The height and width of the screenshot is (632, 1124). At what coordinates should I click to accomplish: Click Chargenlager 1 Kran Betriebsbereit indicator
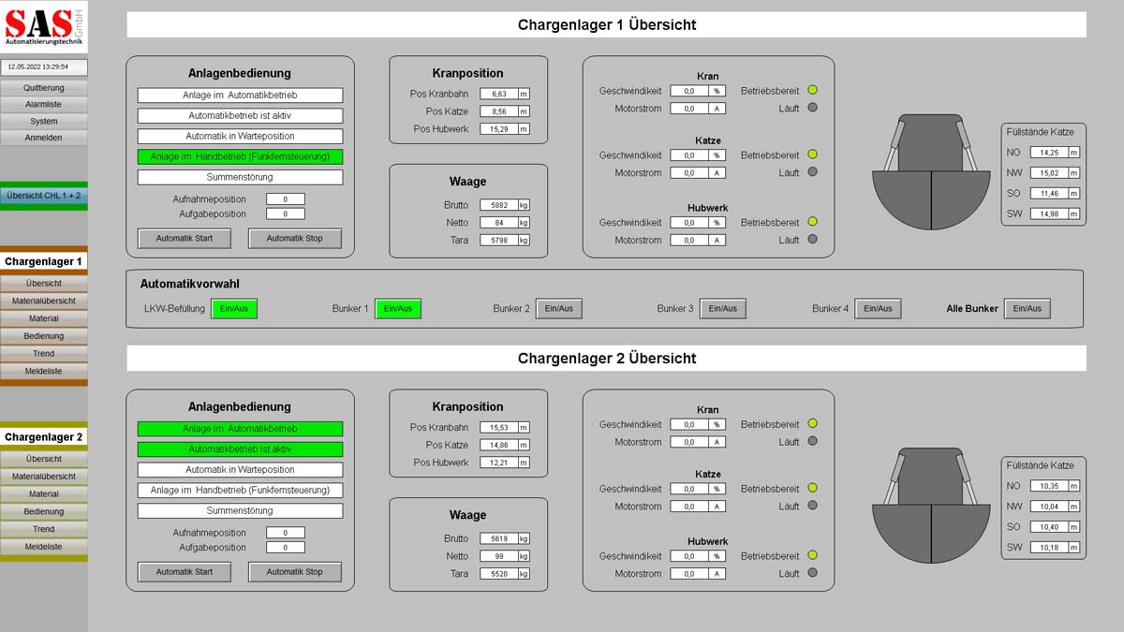812,91
